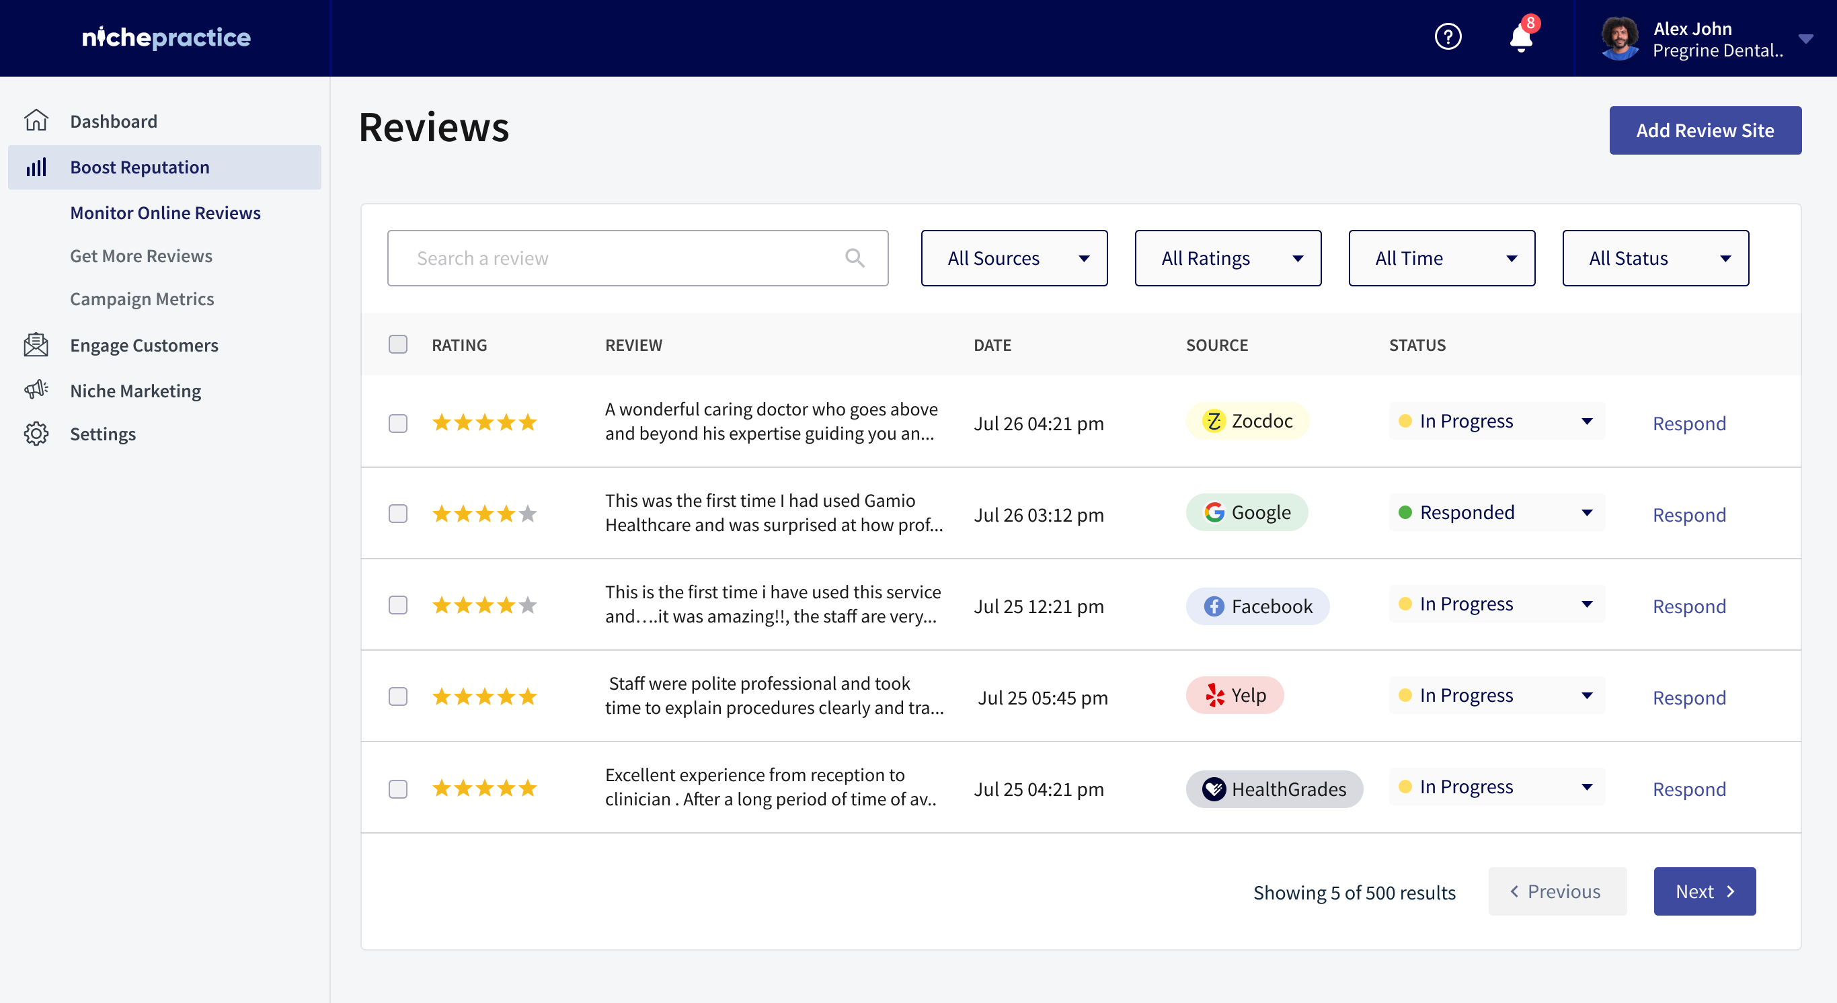Focus the Search a review field
The height and width of the screenshot is (1003, 1837).
[x=637, y=258]
